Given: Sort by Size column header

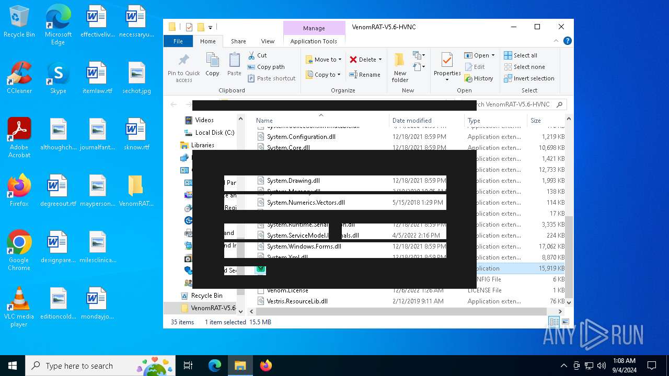Looking at the screenshot, I should [546, 120].
